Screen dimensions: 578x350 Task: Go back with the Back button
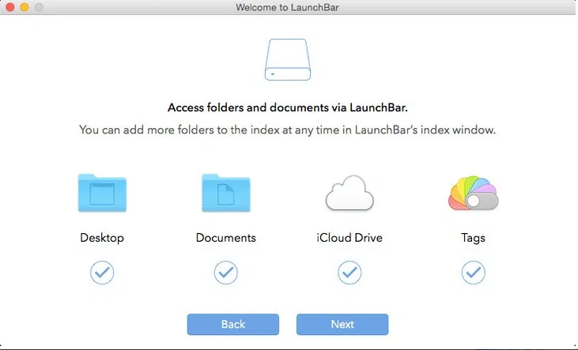tap(232, 324)
